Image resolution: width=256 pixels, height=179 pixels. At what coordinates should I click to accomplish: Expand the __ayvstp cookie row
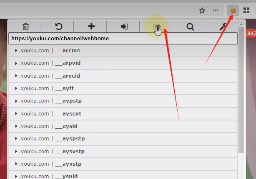click(x=123, y=164)
